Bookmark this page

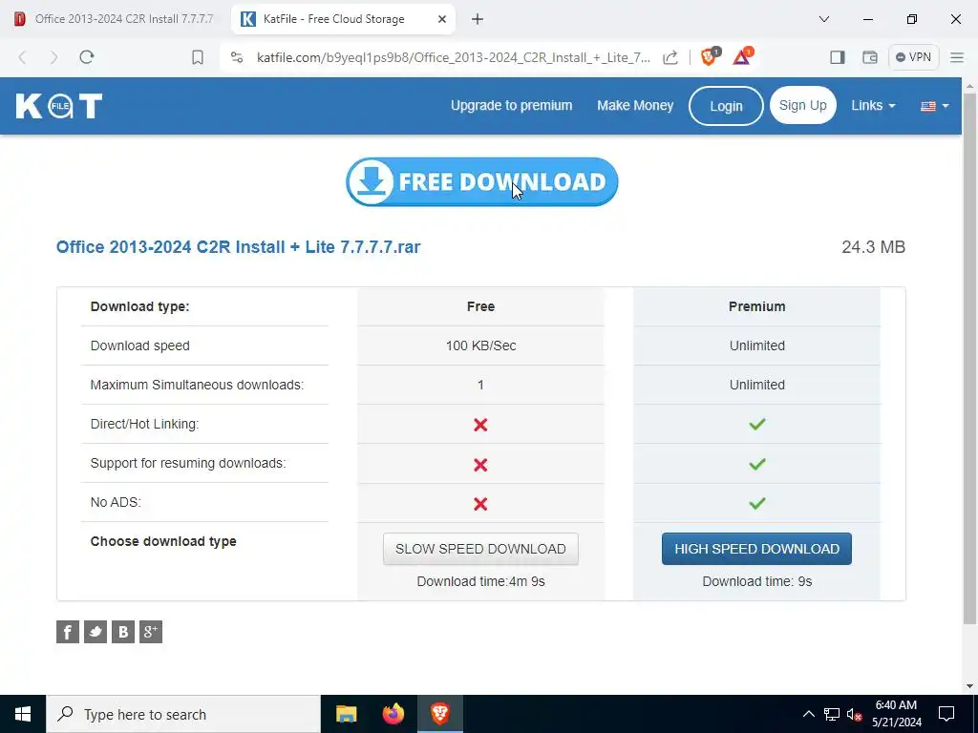click(197, 57)
